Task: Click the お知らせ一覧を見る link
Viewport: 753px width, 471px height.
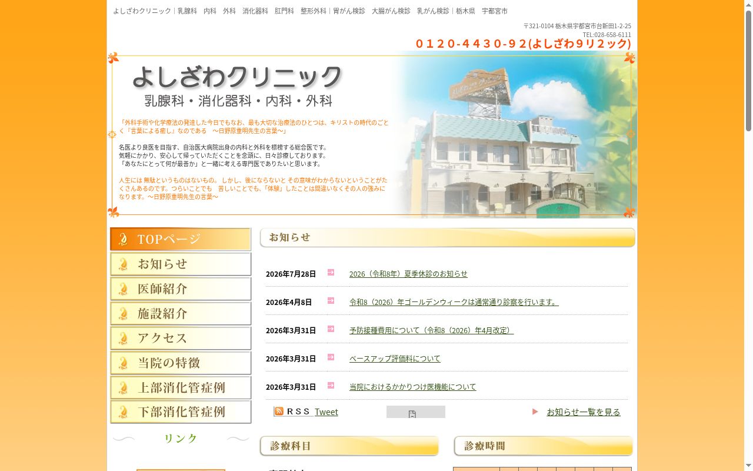Action: coord(584,412)
